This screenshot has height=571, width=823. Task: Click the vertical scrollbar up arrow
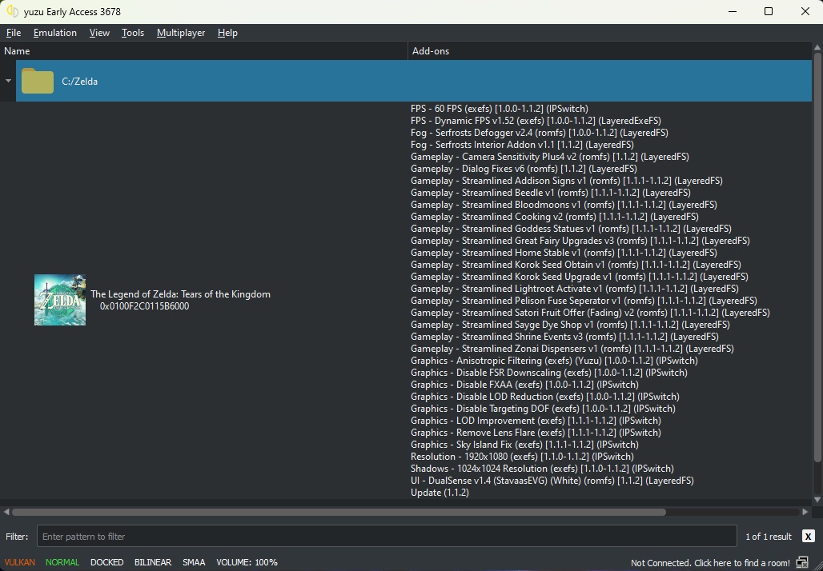(817, 48)
